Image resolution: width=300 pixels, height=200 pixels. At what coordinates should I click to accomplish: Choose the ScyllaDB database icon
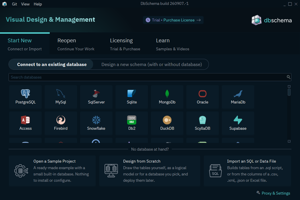202,120
